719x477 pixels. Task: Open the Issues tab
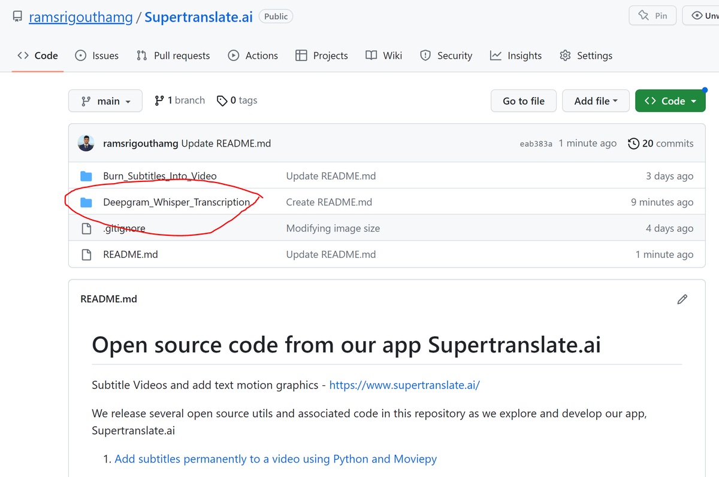click(96, 56)
